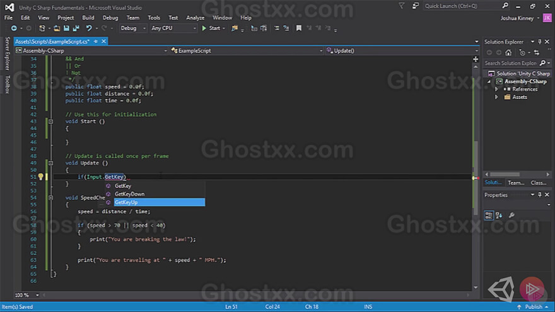Toggle auto-hide pin on Solution Explorer

click(x=540, y=42)
